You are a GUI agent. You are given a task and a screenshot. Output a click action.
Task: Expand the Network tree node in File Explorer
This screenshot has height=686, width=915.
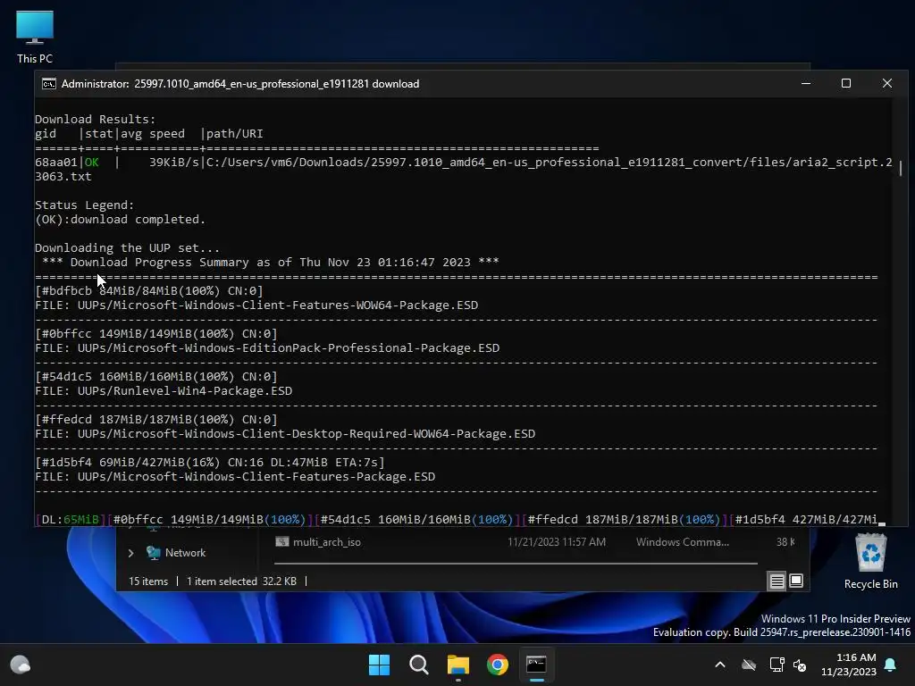[x=130, y=553]
